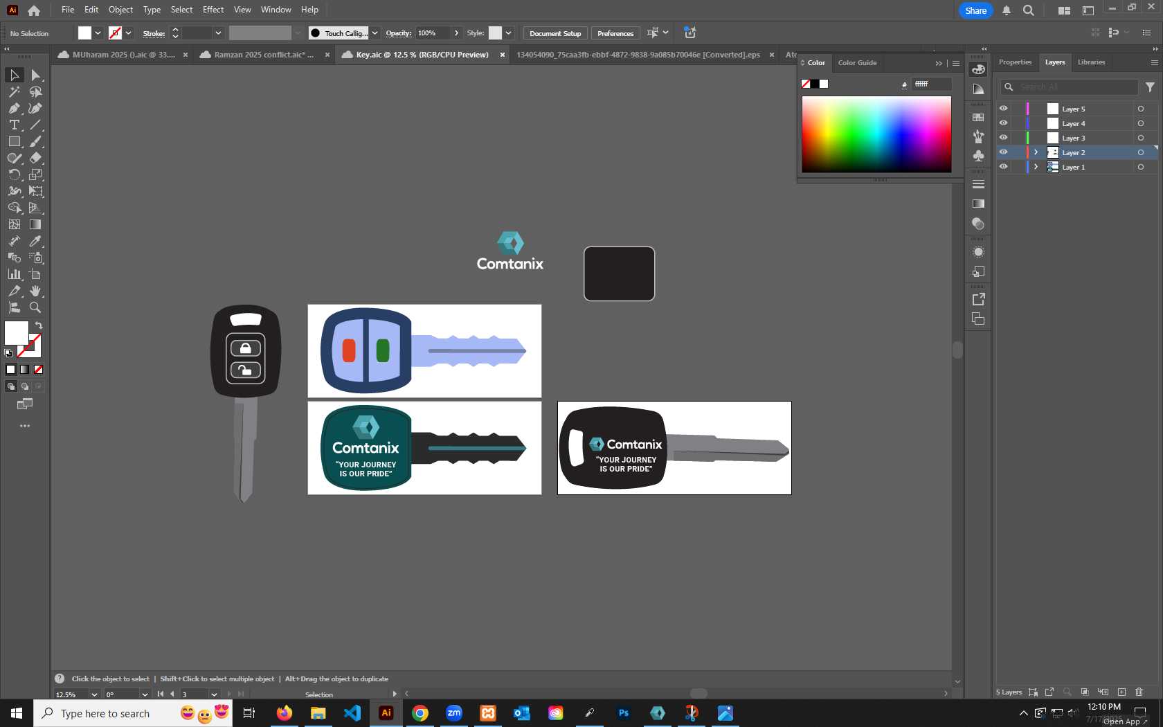Hide Layer 5 visibility eye
This screenshot has height=727, width=1163.
tap(1003, 109)
